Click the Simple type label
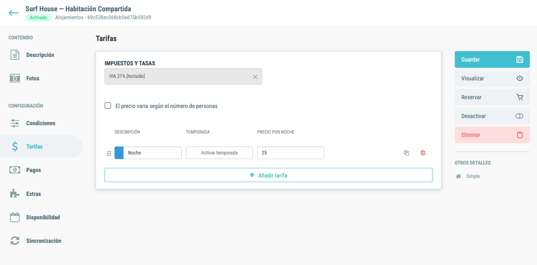Image resolution: width=537 pixels, height=265 pixels. 473,176
